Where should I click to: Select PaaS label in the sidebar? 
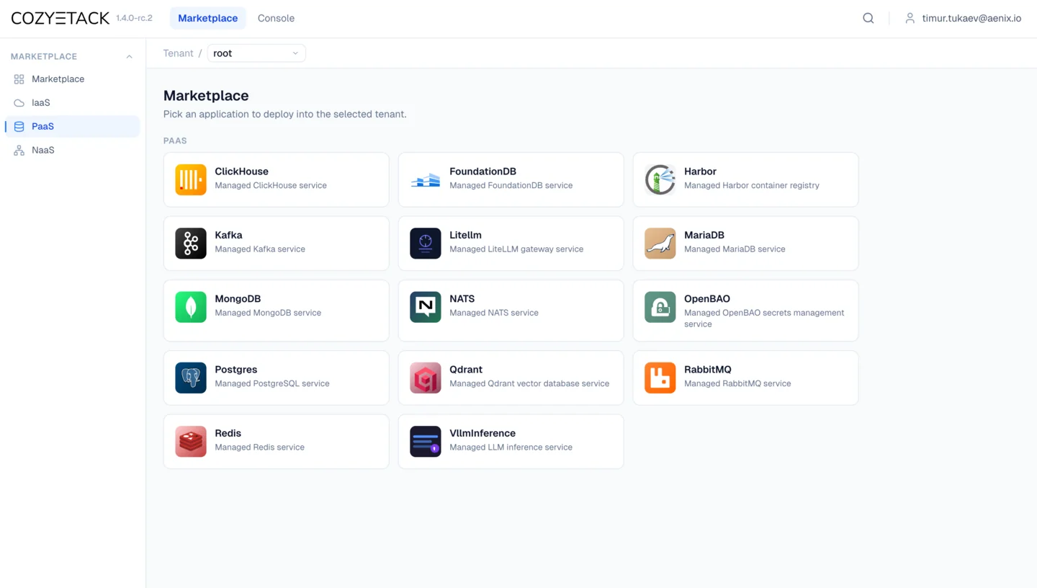[x=42, y=127]
